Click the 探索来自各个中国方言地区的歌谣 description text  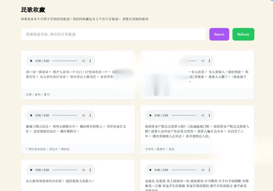85,19
